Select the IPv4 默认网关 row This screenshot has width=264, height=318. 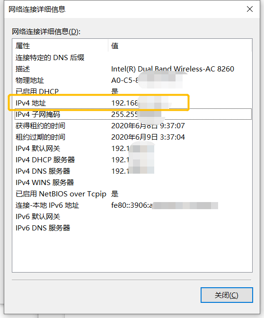point(133,149)
